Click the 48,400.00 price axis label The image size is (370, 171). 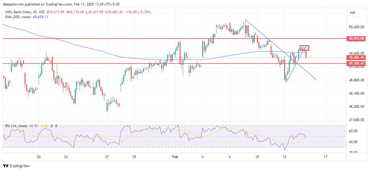click(356, 93)
